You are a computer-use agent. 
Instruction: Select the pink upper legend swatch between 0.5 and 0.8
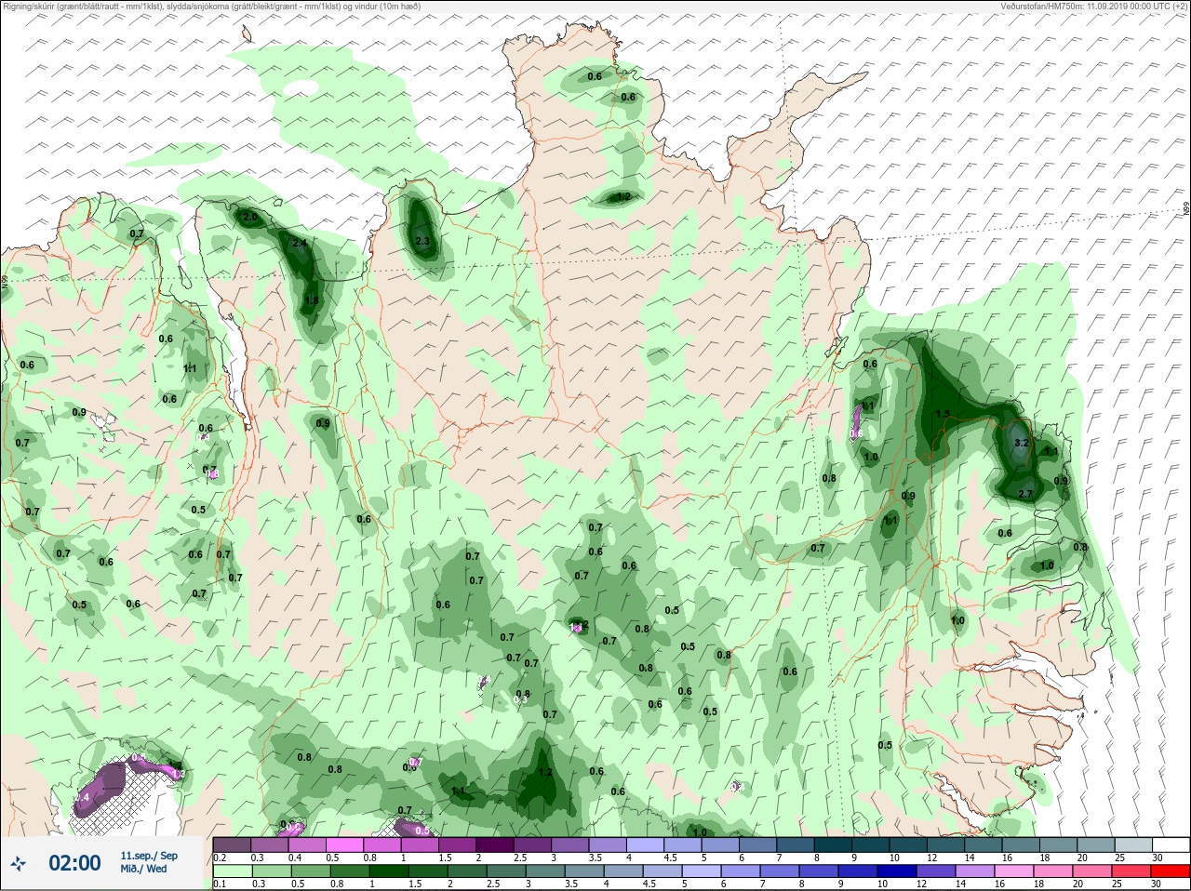click(345, 844)
